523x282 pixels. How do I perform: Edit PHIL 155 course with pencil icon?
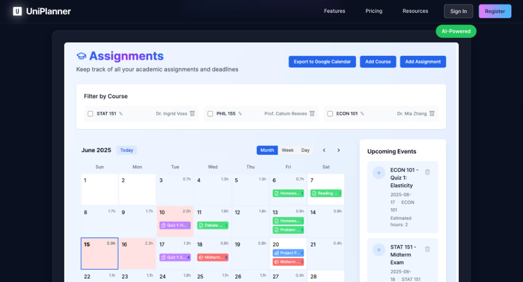point(240,114)
